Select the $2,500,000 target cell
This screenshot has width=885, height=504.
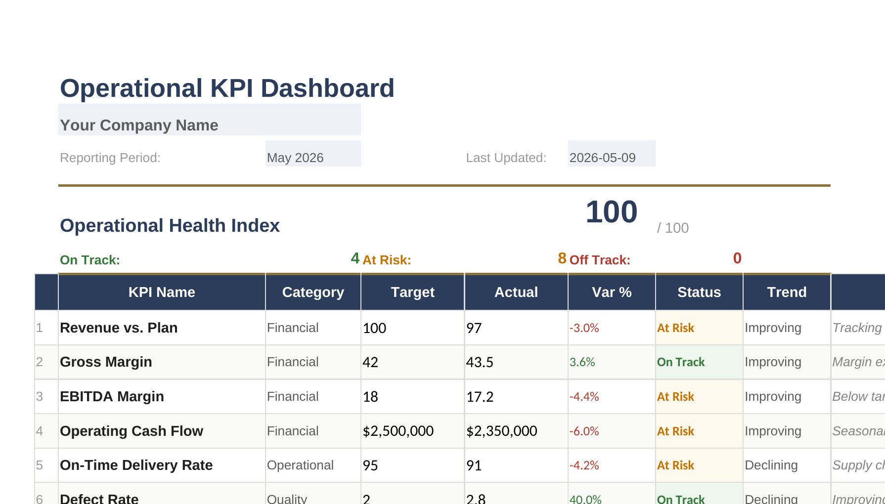click(413, 431)
